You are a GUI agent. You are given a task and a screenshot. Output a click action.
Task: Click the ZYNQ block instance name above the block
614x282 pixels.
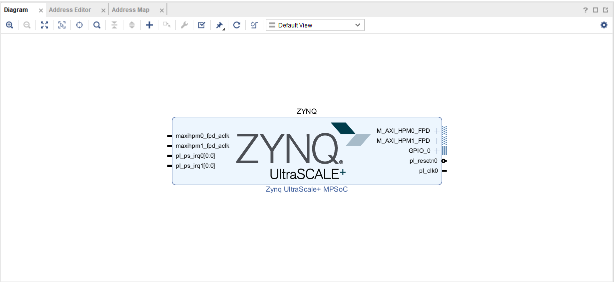tap(307, 111)
